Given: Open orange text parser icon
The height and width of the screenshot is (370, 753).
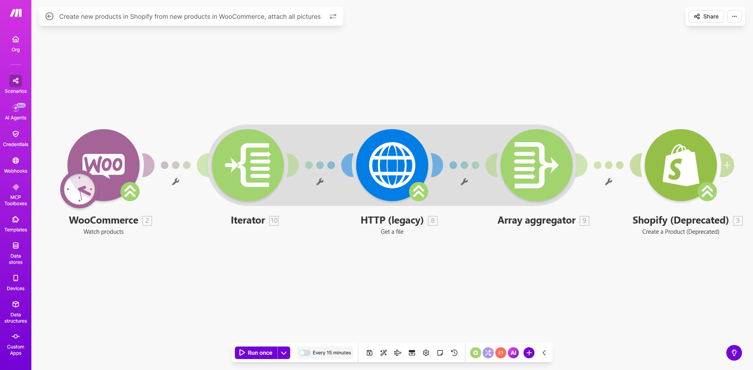Looking at the screenshot, I should (501, 353).
